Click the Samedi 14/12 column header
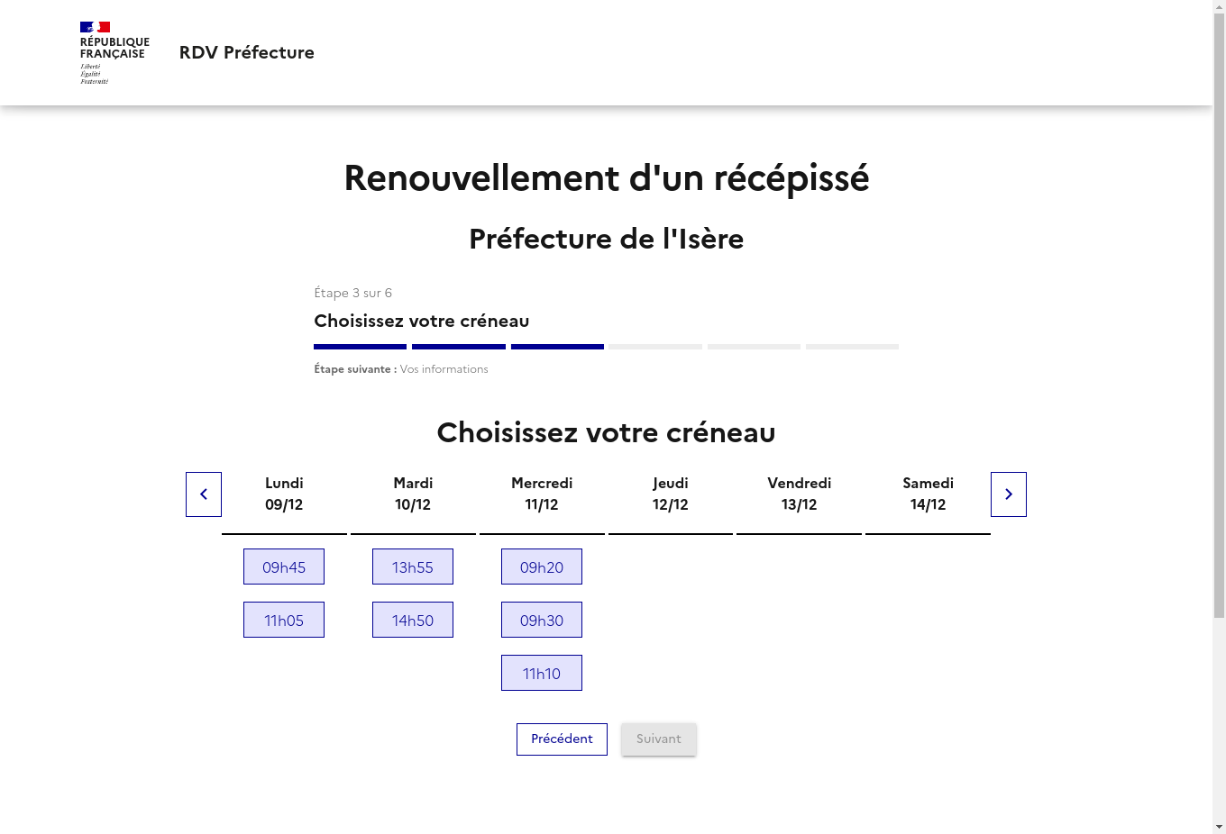The width and height of the screenshot is (1226, 834). click(x=929, y=494)
